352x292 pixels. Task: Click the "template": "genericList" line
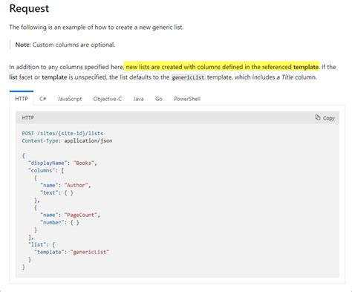[71, 252]
